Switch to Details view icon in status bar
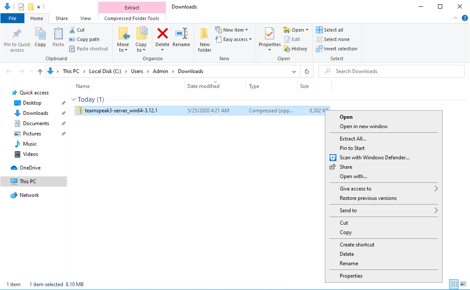The height and width of the screenshot is (290, 470). click(x=454, y=284)
